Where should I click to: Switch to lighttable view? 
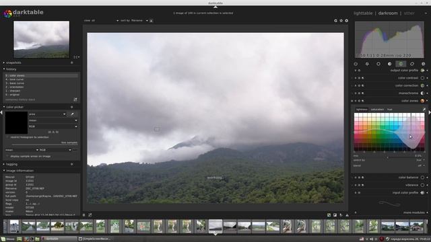coord(363,13)
